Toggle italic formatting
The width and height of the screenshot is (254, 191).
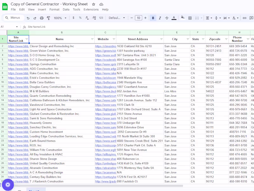(x=160, y=18)
